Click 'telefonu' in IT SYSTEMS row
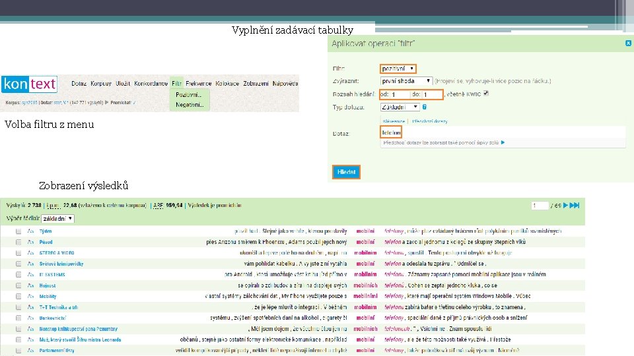 [394, 274]
